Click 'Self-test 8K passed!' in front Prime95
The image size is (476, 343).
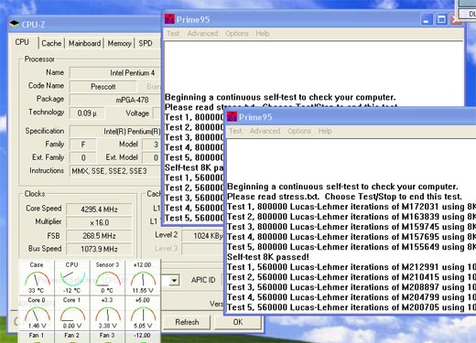pos(268,257)
